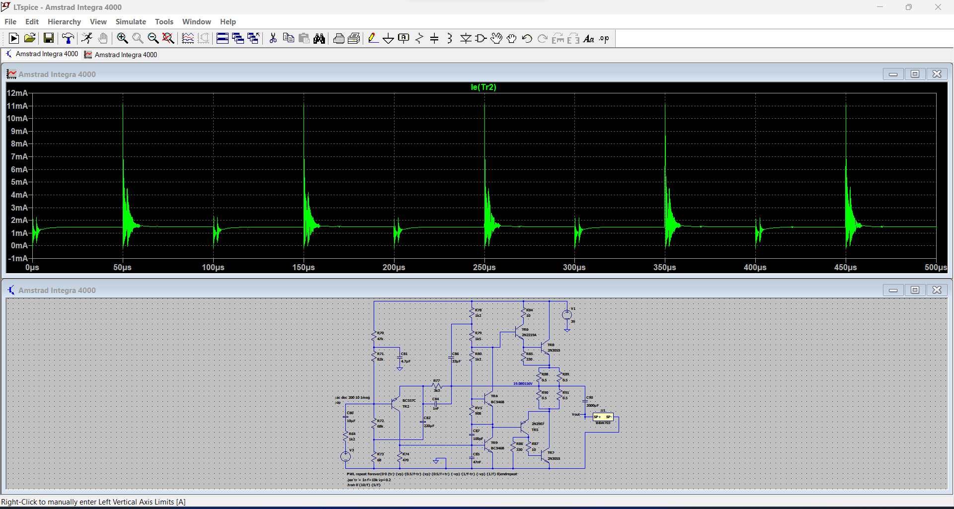954x509 pixels.
Task: Maximize the schematic pane
Action: tap(915, 290)
